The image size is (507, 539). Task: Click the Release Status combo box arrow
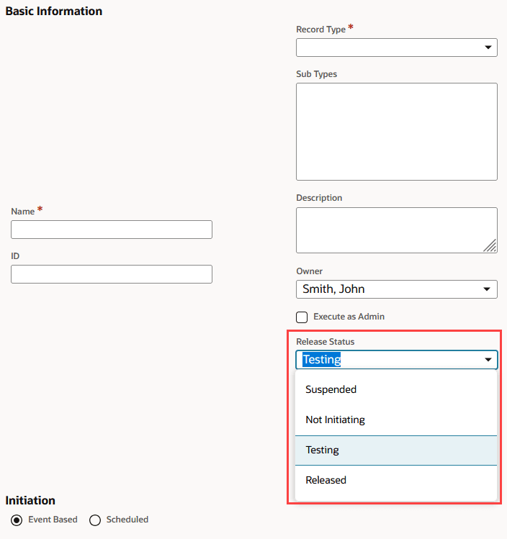488,360
